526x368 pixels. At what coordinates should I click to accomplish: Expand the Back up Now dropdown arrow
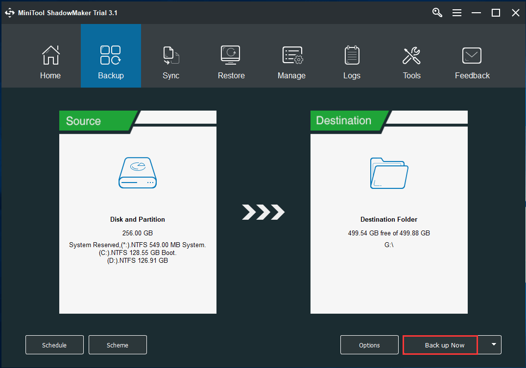click(x=492, y=345)
